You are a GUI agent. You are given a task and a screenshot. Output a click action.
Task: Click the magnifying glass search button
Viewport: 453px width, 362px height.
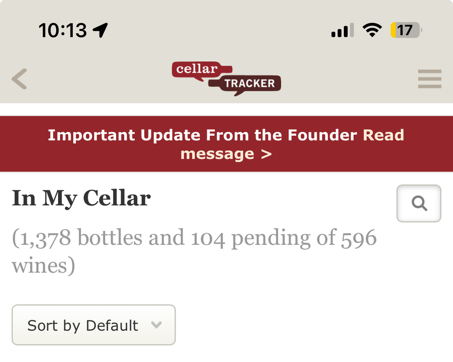tap(419, 204)
